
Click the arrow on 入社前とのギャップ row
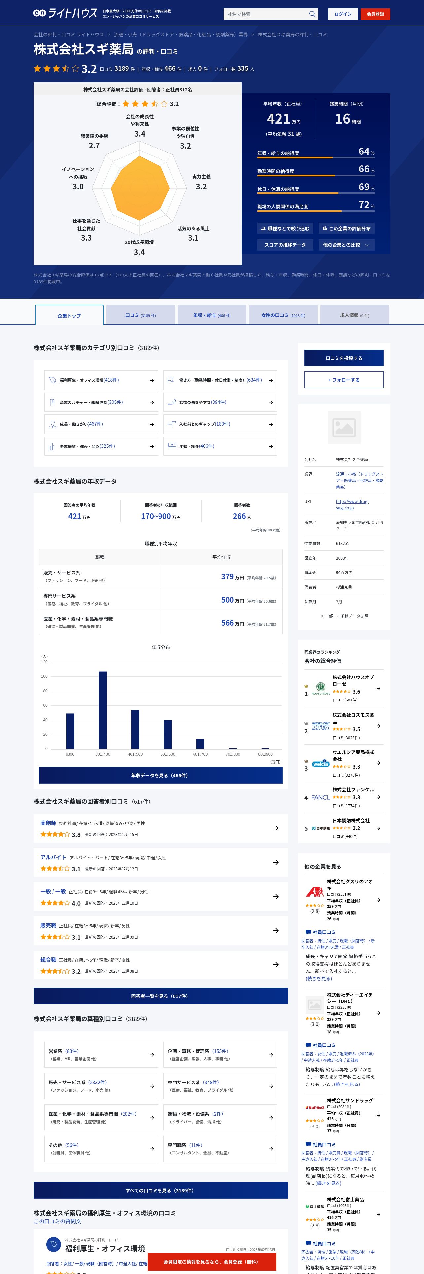271,424
